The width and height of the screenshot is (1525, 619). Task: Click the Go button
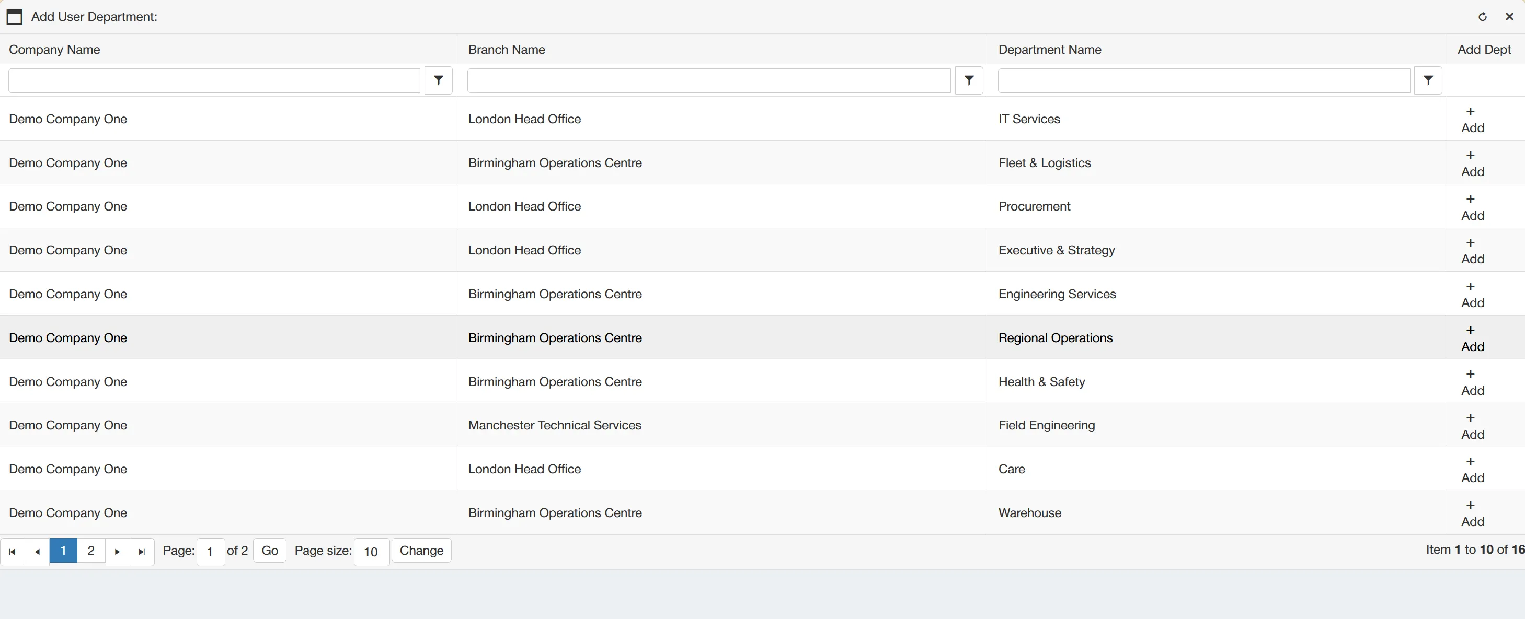pos(270,551)
